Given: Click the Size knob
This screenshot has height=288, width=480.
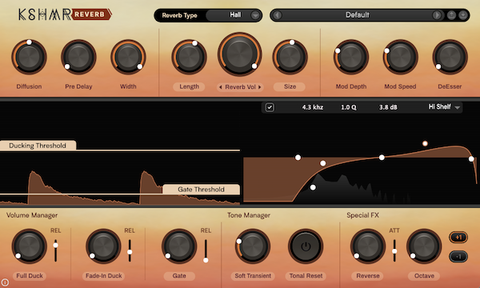Looking at the screenshot, I should [290, 57].
